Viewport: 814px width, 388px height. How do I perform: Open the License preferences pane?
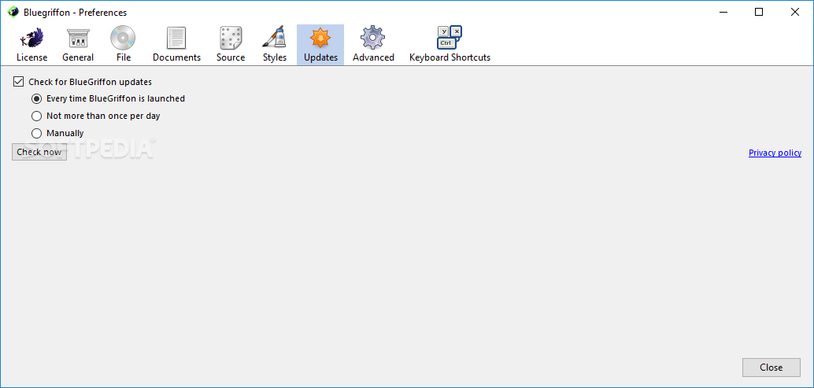[x=31, y=45]
